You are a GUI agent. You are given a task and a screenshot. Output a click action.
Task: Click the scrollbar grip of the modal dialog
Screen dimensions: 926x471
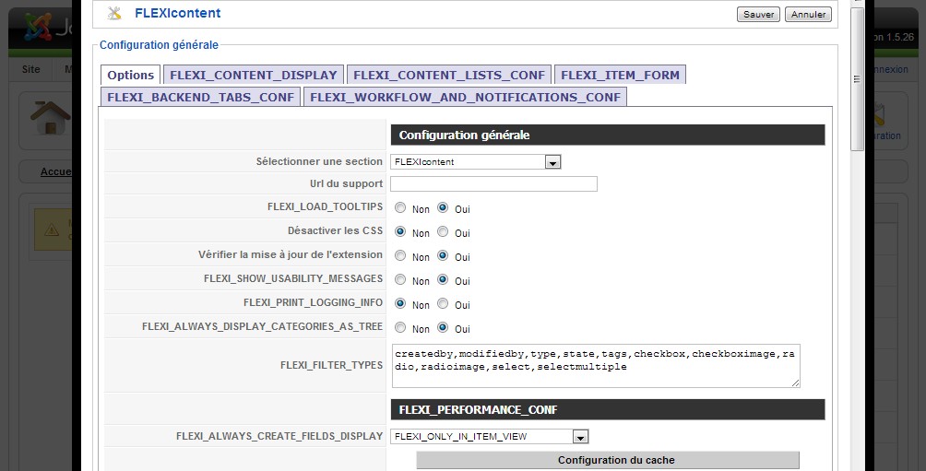coord(857,79)
